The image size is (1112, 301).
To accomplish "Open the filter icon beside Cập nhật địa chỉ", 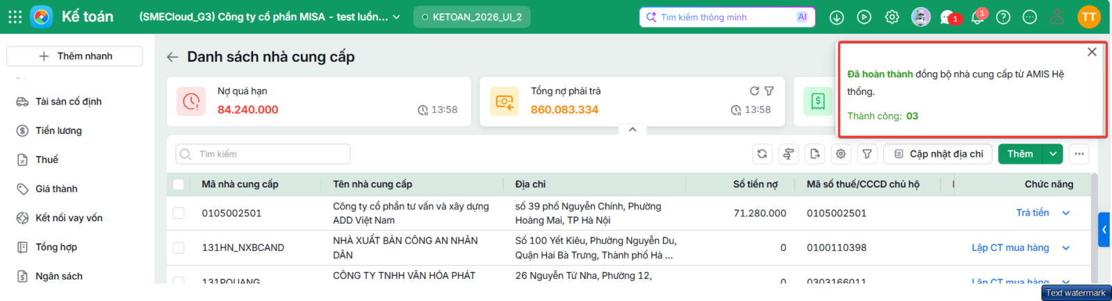I will pos(867,154).
